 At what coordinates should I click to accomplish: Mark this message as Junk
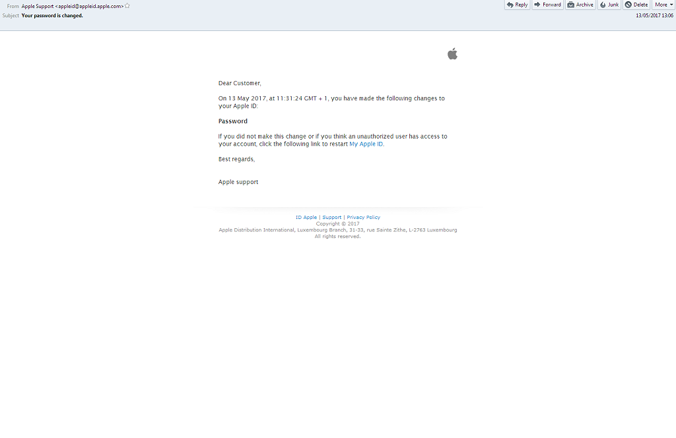pos(609,5)
